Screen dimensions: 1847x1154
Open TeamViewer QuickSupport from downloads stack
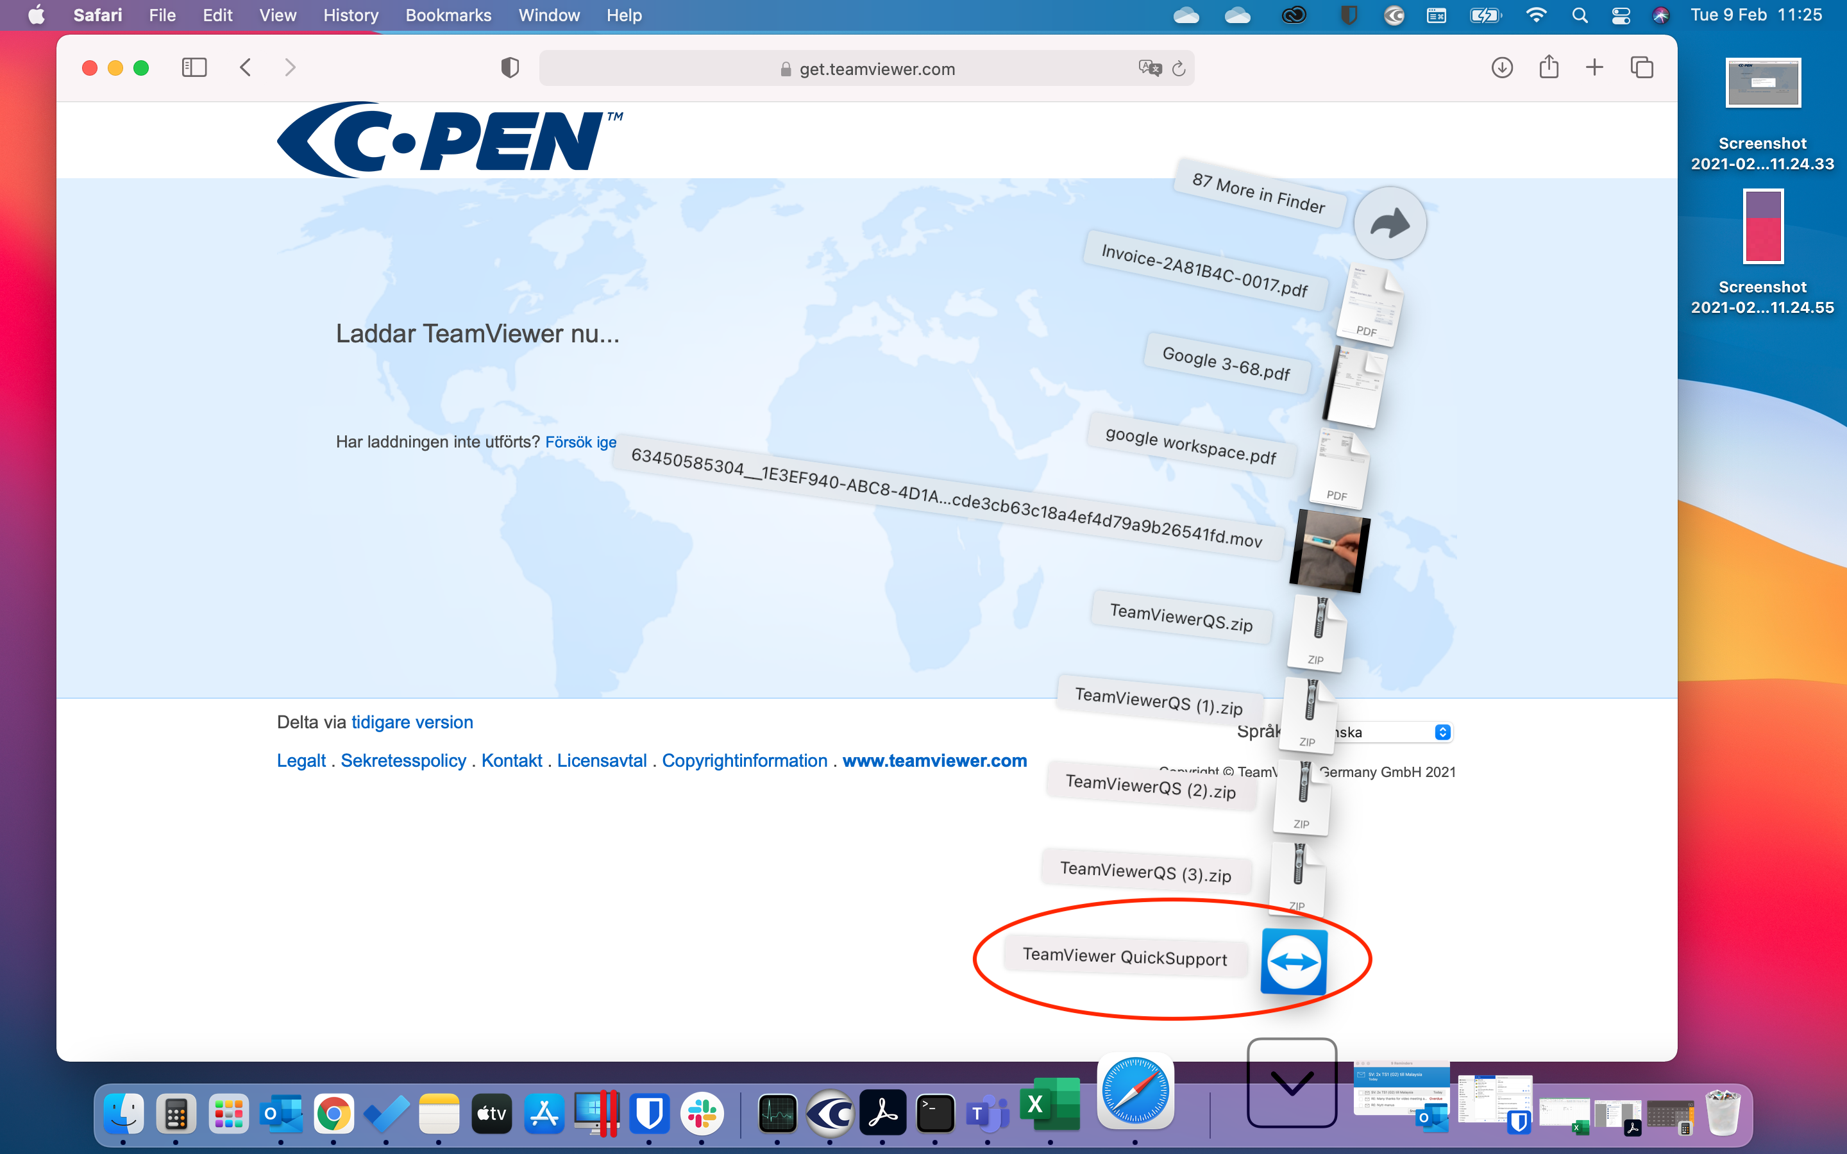pos(1293,961)
